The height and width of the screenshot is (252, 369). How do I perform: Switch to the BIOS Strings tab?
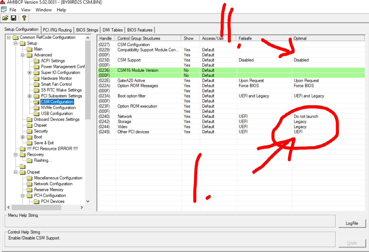[87, 30]
